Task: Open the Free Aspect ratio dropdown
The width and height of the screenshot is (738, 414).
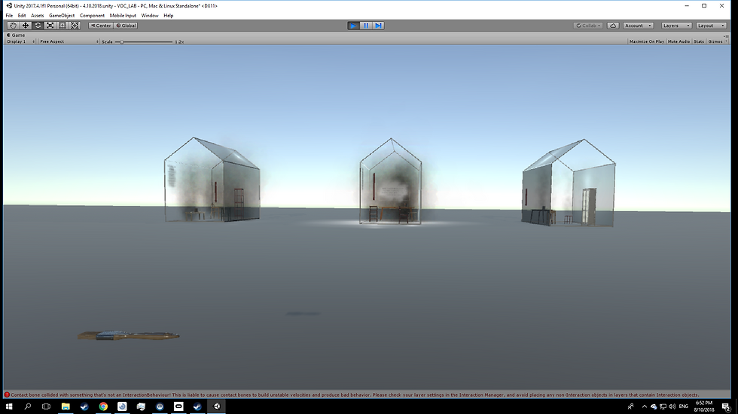Action: click(69, 41)
